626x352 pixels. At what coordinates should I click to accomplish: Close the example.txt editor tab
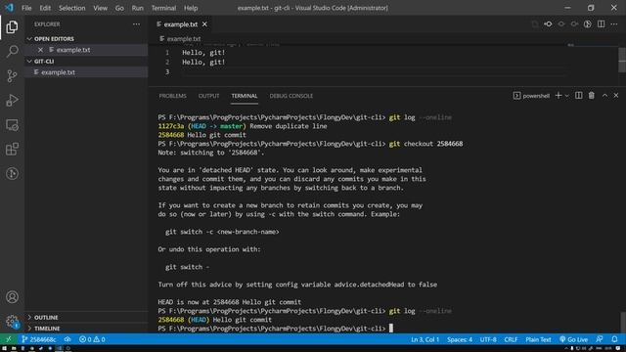pos(204,24)
